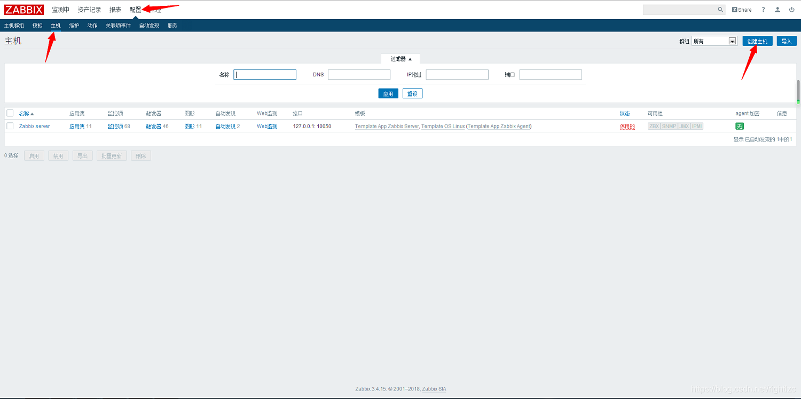Viewport: 801px width, 399px height.
Task: Focus the 端口 filter field
Action: (x=551, y=75)
